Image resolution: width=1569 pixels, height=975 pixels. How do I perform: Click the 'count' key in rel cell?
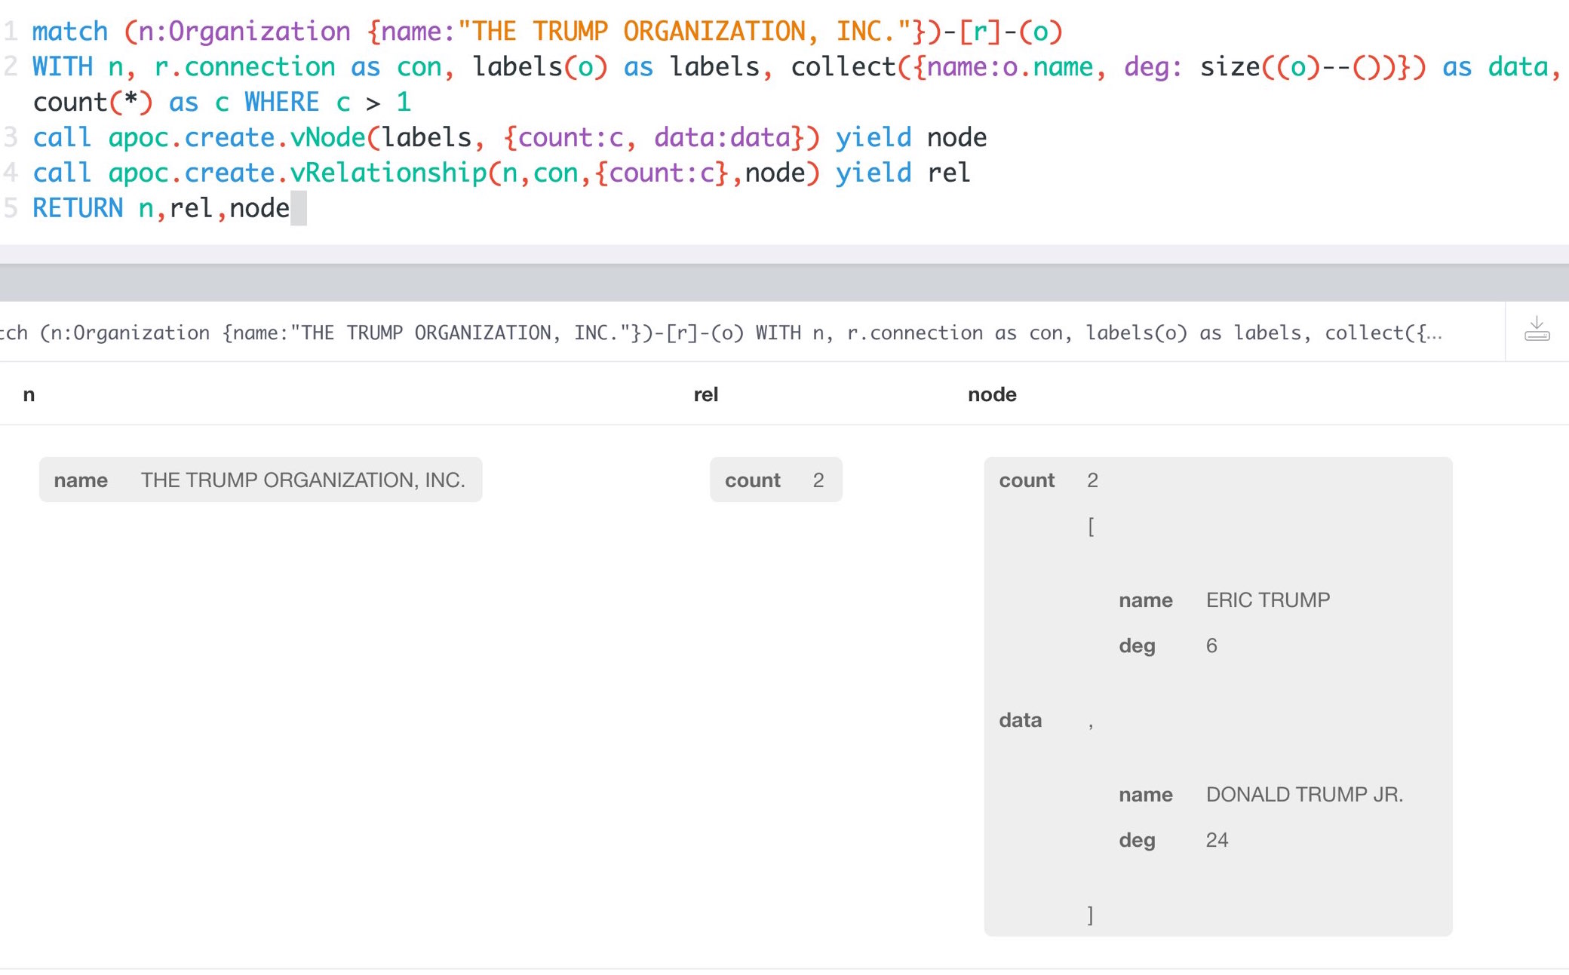[752, 480]
